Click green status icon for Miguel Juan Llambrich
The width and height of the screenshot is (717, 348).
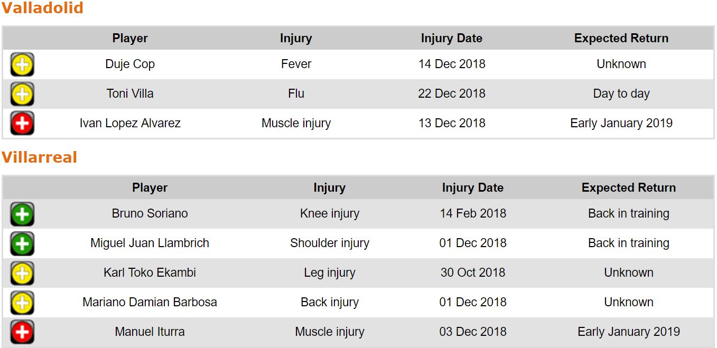click(22, 244)
